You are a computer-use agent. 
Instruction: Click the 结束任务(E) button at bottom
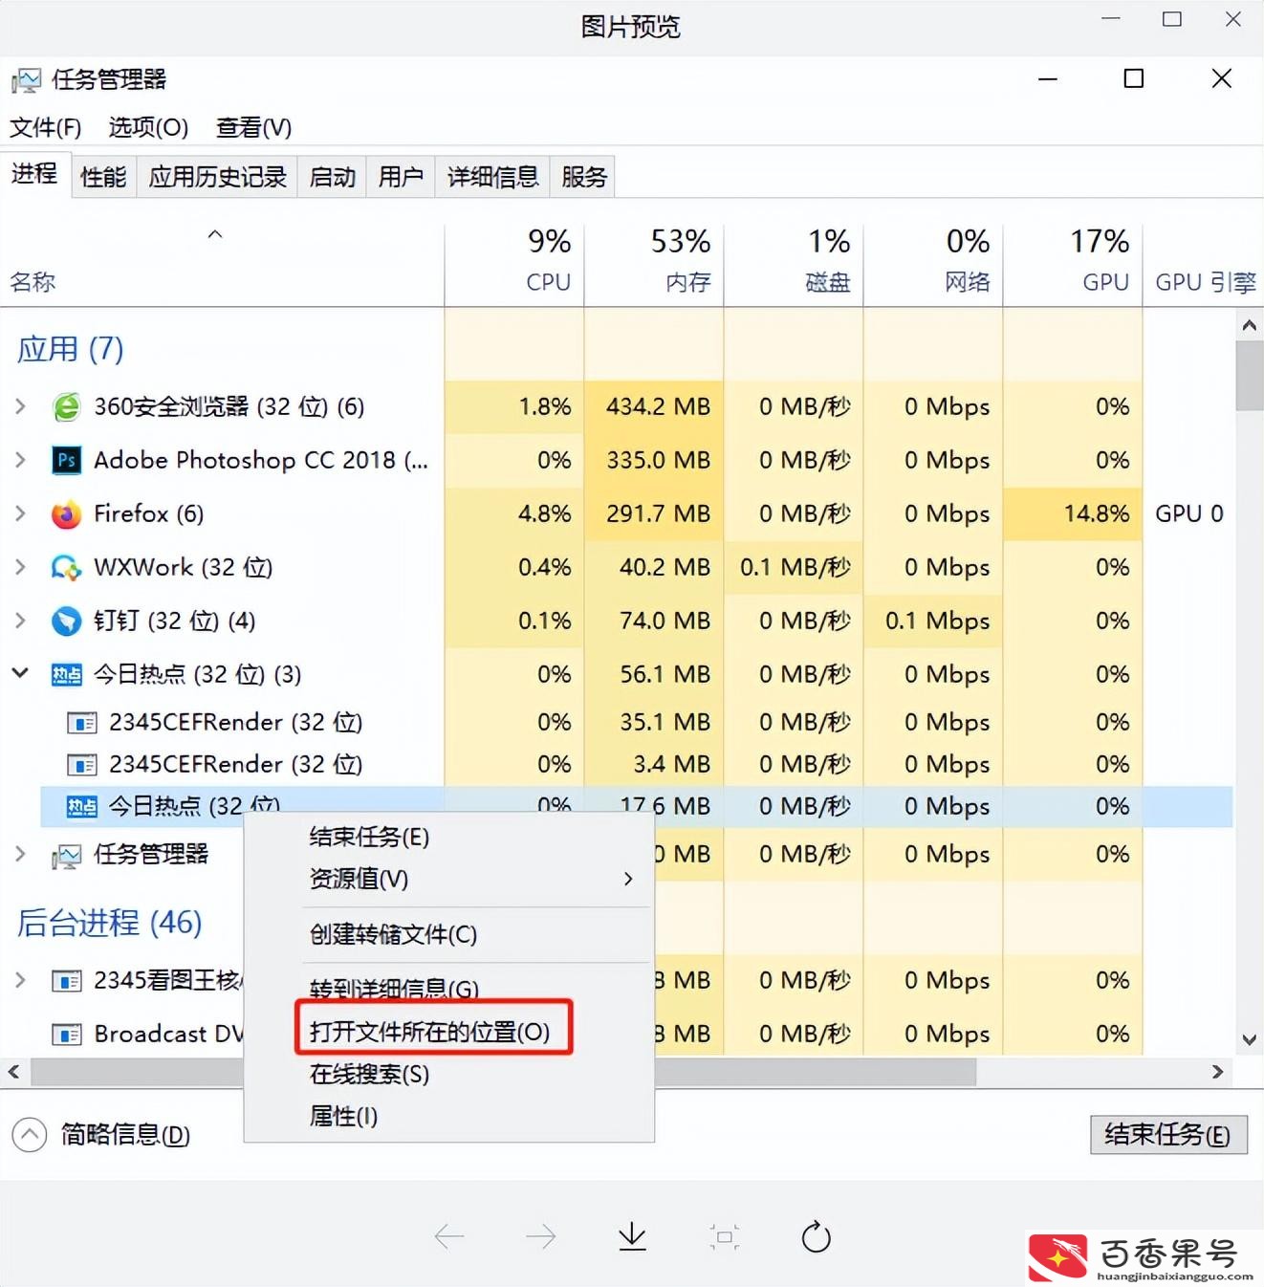click(1168, 1135)
